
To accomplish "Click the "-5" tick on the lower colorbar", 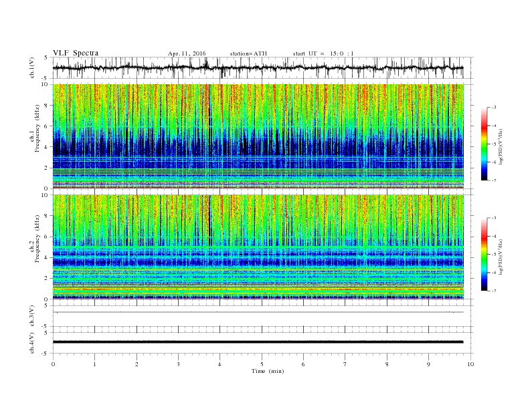I will [493, 254].
